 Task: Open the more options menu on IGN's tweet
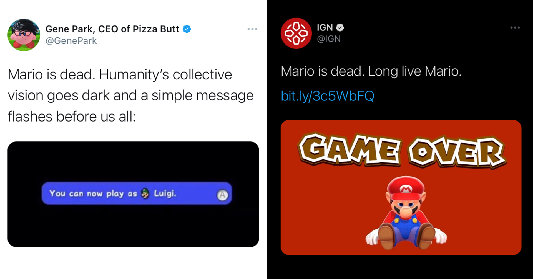coord(515,27)
